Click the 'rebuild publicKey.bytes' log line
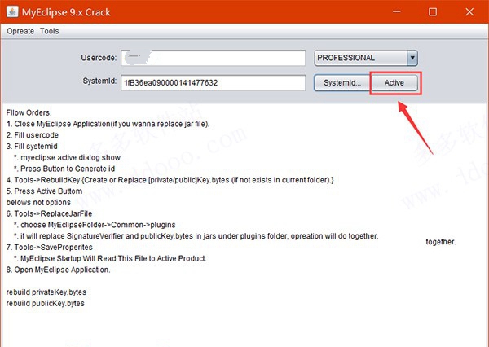Screen dimensions: 489x347 pyautogui.click(x=45, y=304)
